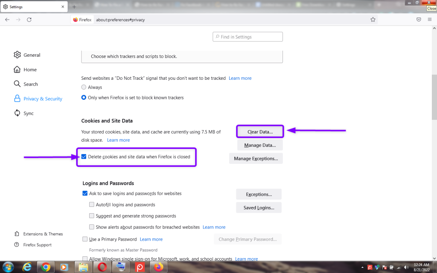The width and height of the screenshot is (437, 273).
Task: Toggle Allow Windows single sign-on checkbox
Action: (x=85, y=259)
